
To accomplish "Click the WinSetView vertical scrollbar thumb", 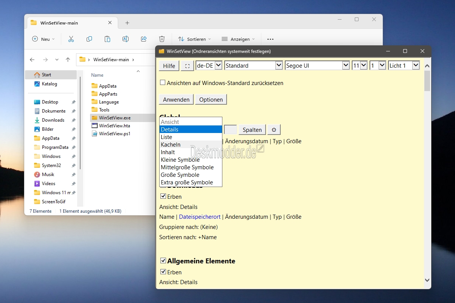I will coord(427,81).
